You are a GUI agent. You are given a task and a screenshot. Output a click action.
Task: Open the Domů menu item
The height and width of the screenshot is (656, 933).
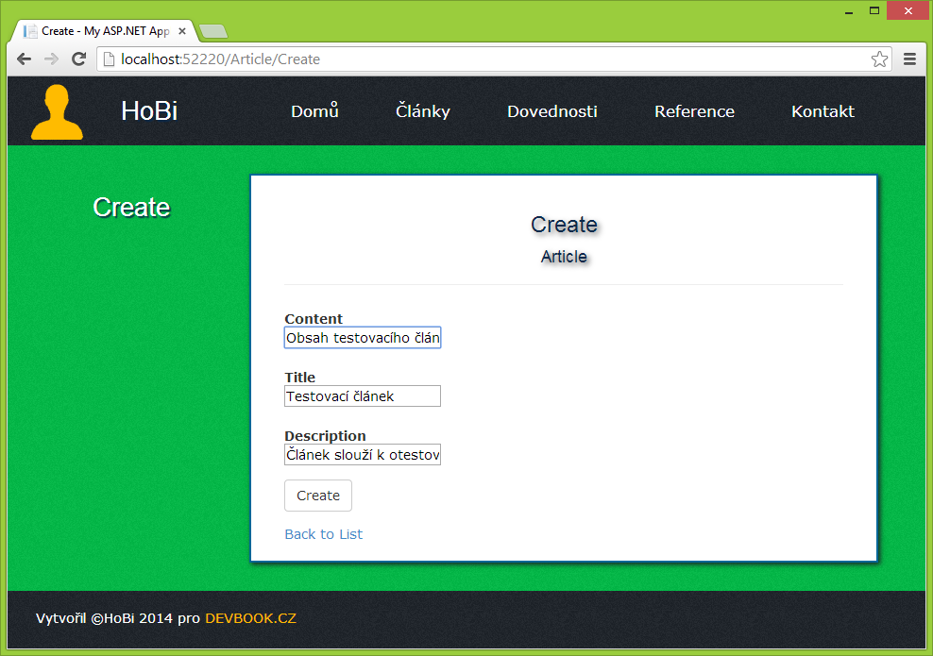314,111
